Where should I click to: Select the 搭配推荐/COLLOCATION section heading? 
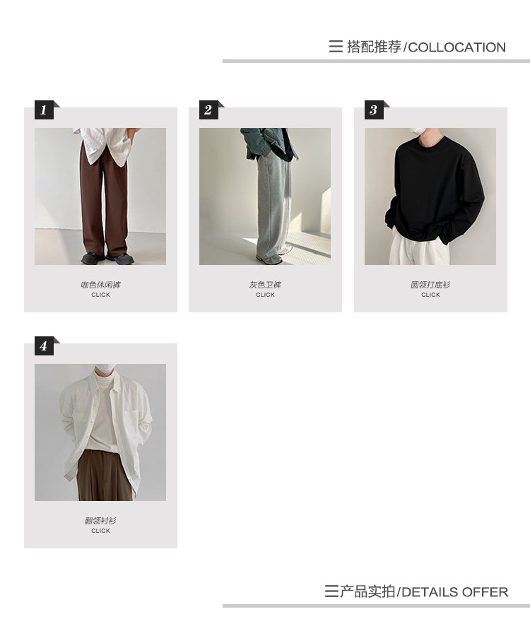[x=426, y=47]
